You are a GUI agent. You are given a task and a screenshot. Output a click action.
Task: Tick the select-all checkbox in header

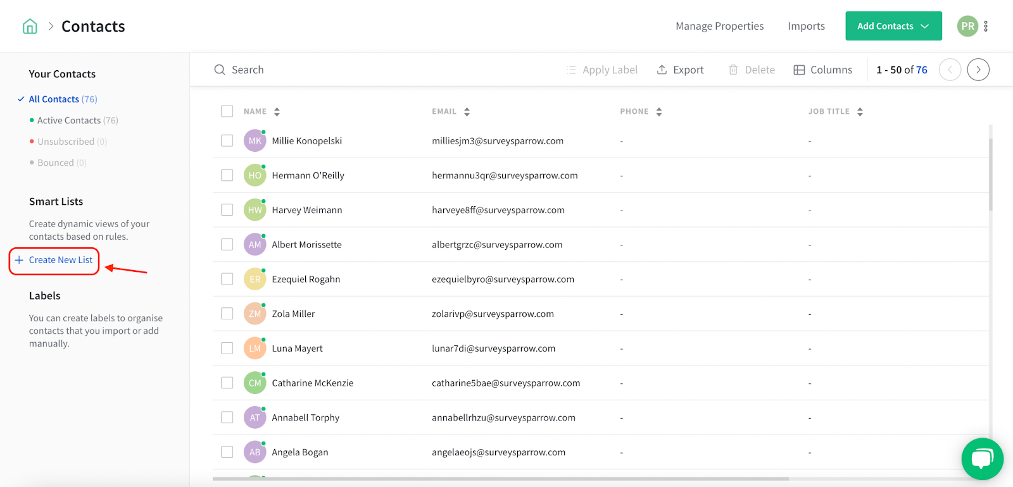pos(227,111)
